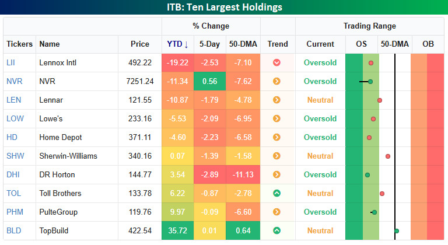Click the sideways trend icon for DR Horton
The image size is (448, 245).
pyautogui.click(x=276, y=174)
